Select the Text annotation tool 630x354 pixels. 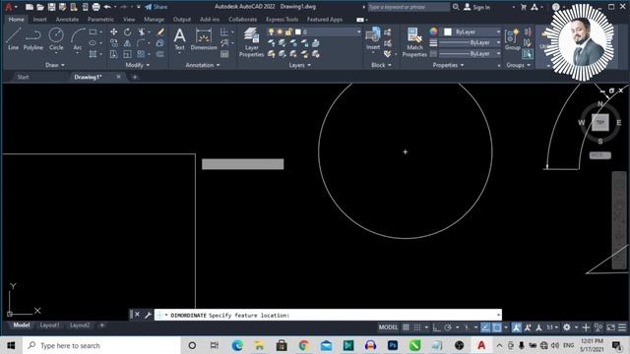(179, 39)
